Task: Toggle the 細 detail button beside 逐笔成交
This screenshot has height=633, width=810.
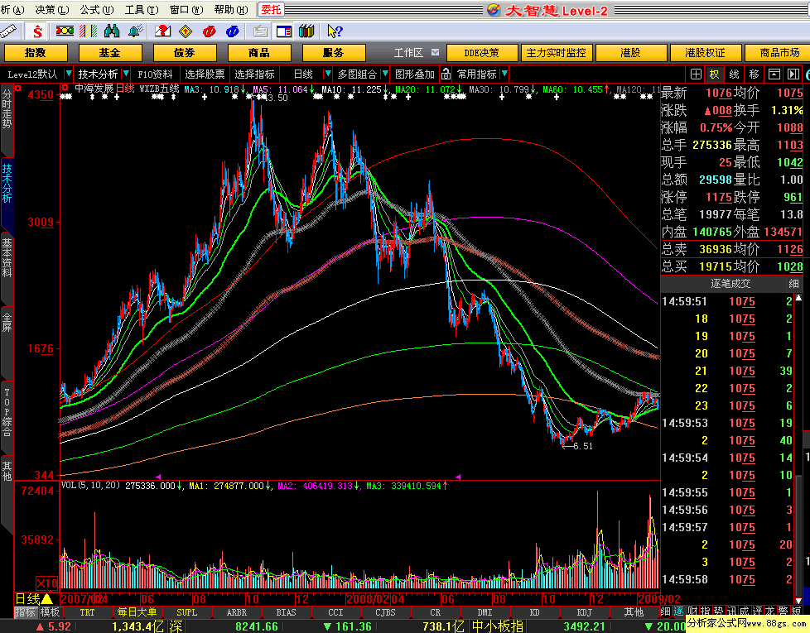Action: coord(793,283)
